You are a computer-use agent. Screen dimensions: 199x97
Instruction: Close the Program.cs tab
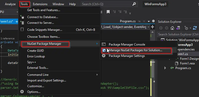[x=144, y=21]
